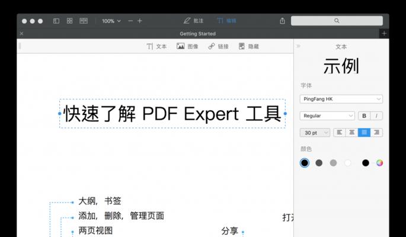Align text center
Viewport: 406px width, 237px height.
351,133
